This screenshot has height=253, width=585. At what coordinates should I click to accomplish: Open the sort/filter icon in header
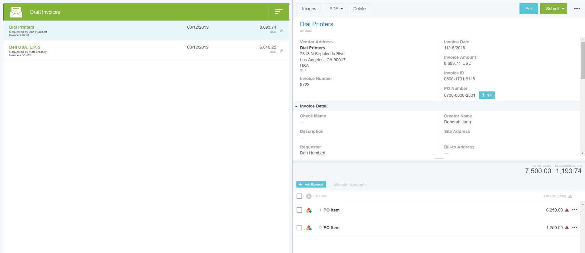pos(278,12)
